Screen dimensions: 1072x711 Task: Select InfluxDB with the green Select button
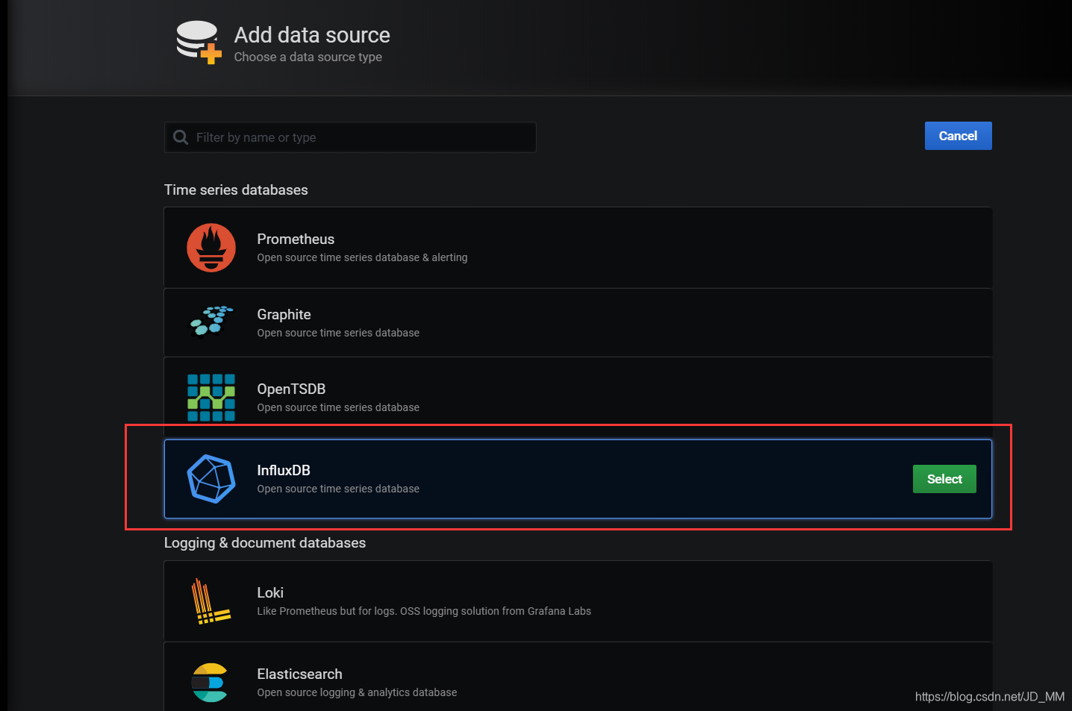point(944,479)
